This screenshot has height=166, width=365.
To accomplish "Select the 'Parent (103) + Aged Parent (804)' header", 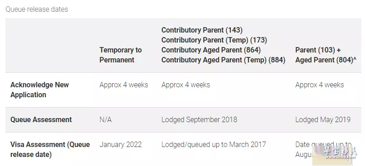I will click(326, 55).
